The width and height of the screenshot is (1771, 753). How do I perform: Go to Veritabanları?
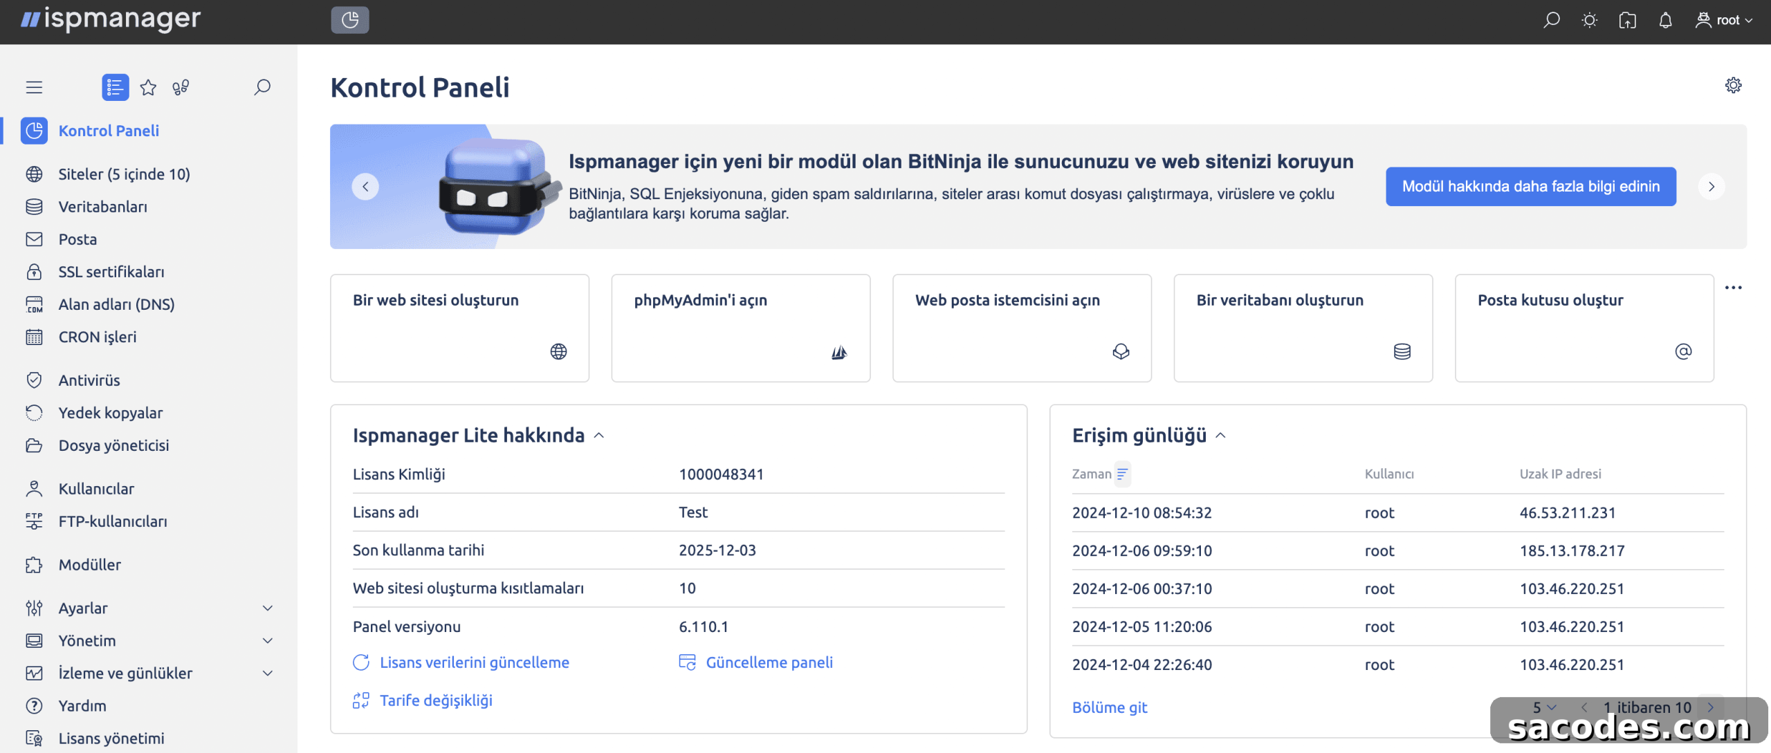[102, 207]
